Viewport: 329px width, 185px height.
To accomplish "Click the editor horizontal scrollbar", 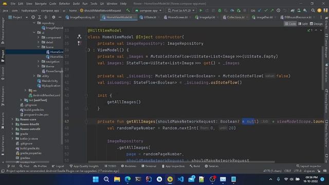I will tap(181, 162).
